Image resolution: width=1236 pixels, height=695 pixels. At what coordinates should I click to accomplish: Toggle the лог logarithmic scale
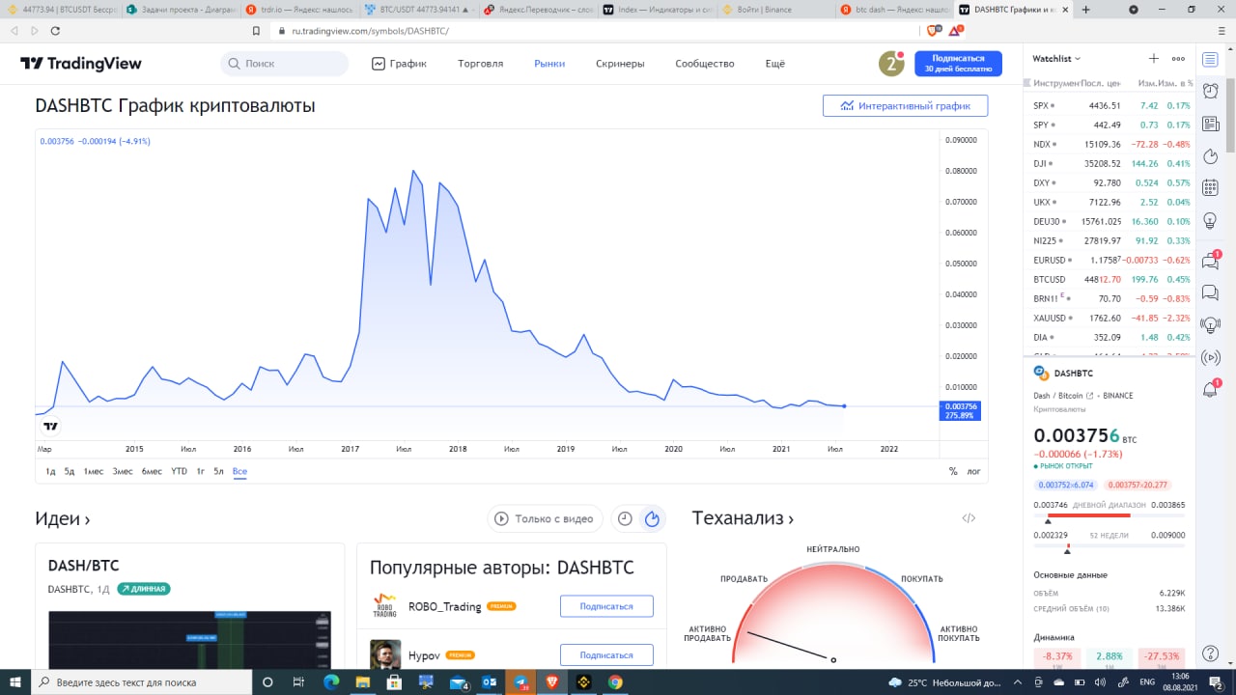point(973,472)
